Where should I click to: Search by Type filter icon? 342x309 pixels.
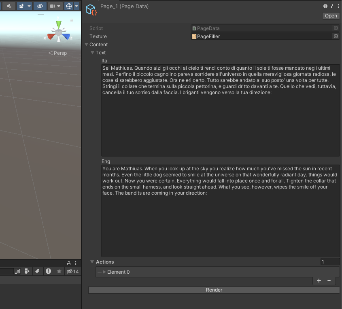(x=27, y=271)
